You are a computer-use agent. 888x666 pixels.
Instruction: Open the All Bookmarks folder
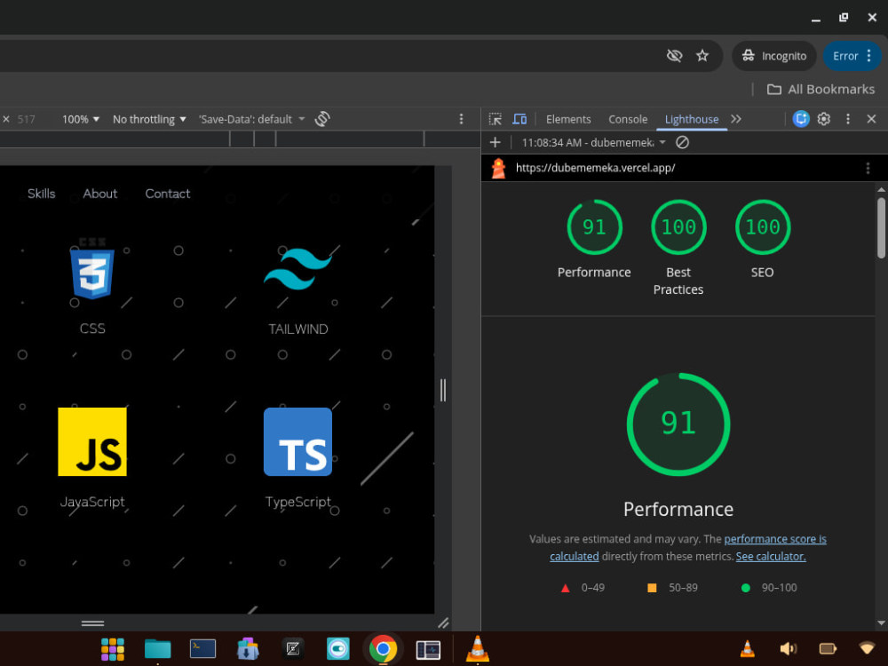pos(821,89)
